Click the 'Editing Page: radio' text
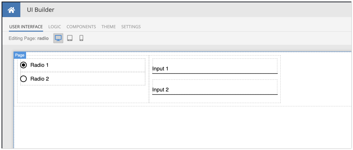Image resolution: width=353 pixels, height=150 pixels. [29, 38]
